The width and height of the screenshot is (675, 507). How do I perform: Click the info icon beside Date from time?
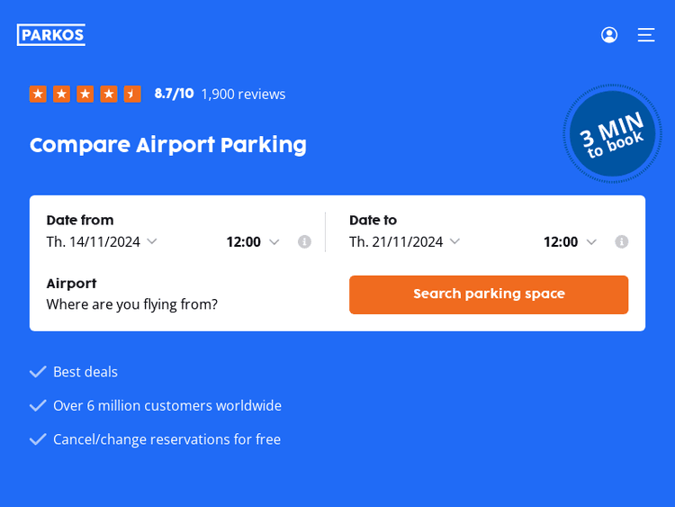pos(304,241)
